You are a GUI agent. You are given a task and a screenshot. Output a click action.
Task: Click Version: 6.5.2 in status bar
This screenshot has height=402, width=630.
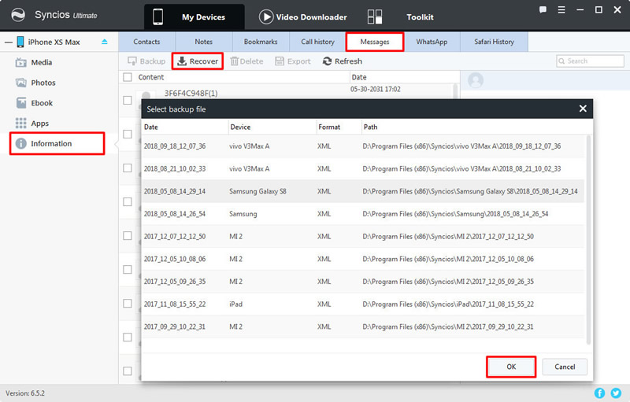pyautogui.click(x=25, y=393)
